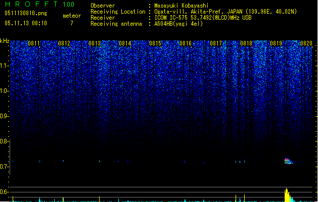
Task: Click the 0.6 kHz frequency axis label
Action: 4,192
